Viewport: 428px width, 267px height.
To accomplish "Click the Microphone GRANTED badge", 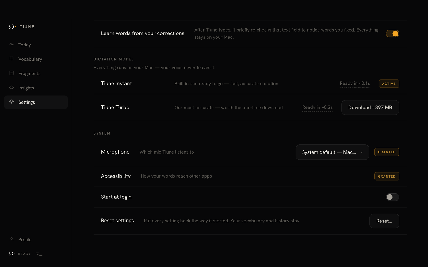I will pyautogui.click(x=387, y=152).
